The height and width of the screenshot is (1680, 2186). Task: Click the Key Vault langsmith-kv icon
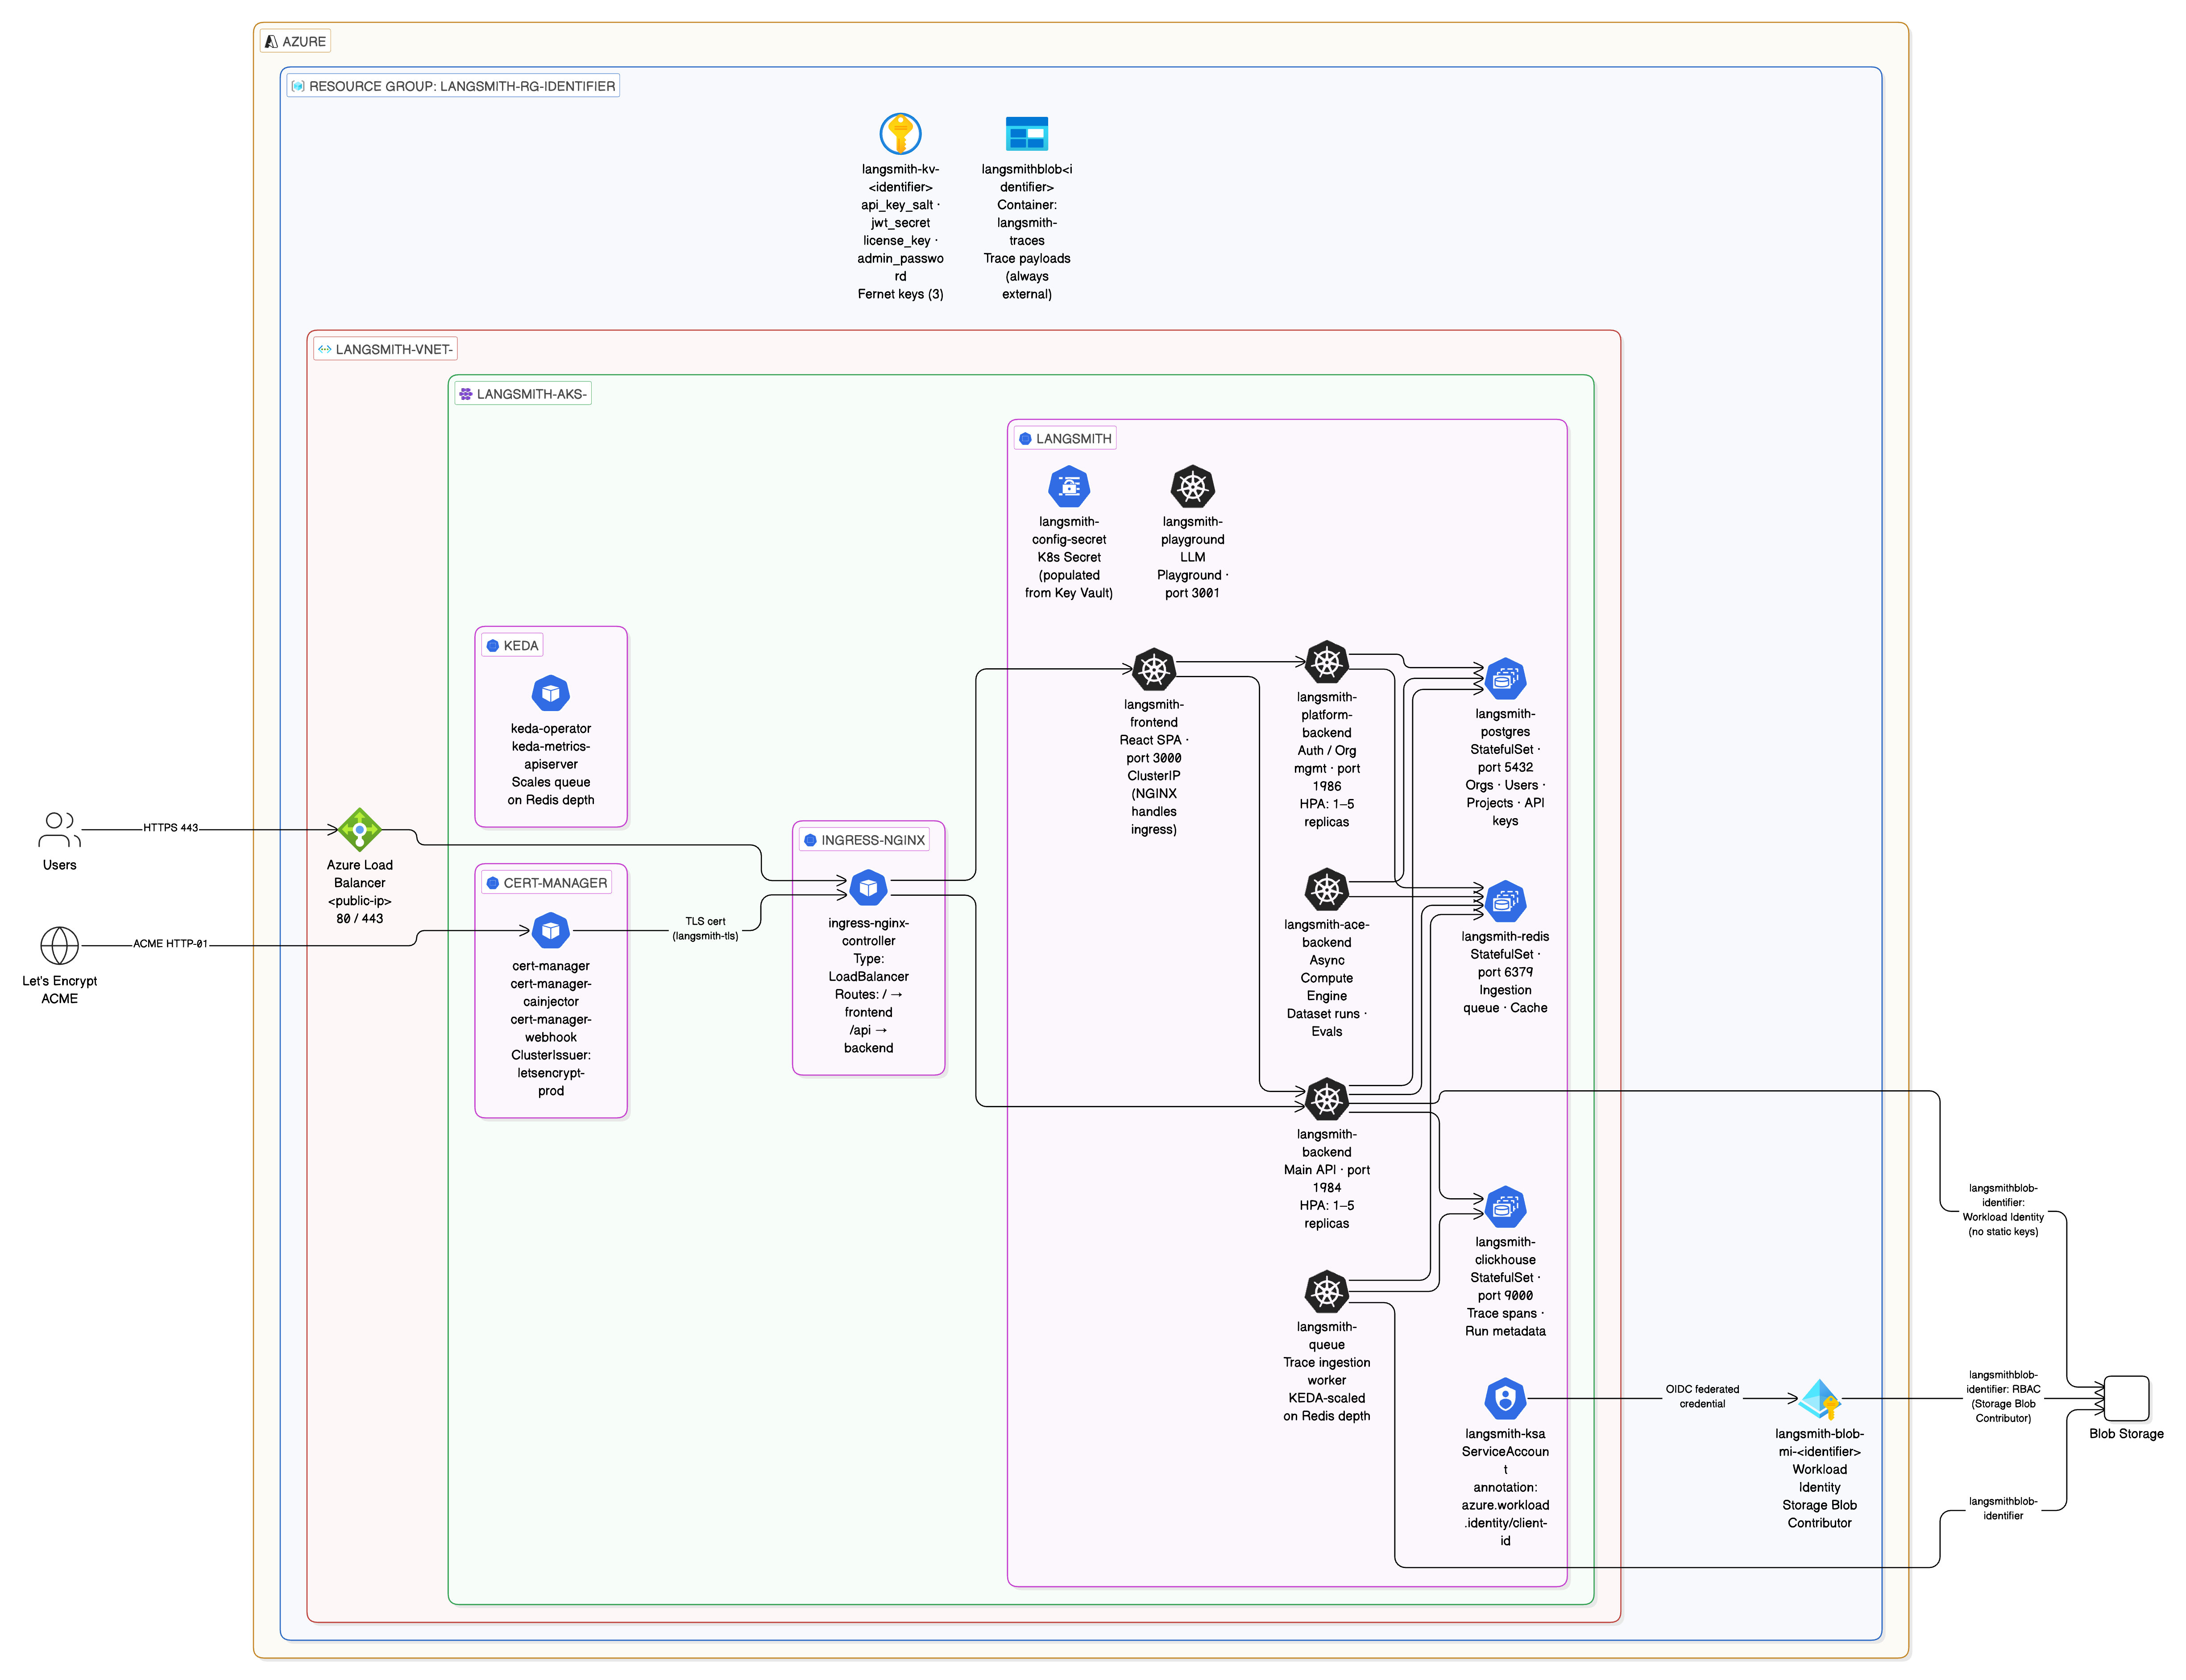[x=900, y=133]
